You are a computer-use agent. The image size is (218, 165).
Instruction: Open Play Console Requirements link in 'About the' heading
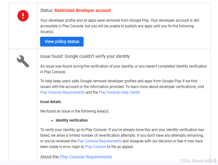pyautogui.click(x=86, y=157)
